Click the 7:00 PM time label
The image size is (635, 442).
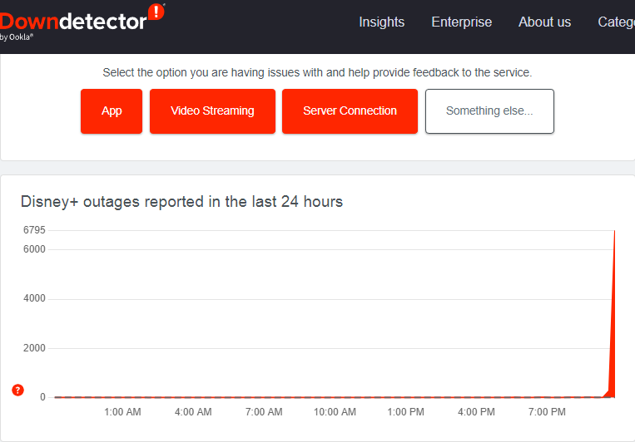pyautogui.click(x=547, y=412)
